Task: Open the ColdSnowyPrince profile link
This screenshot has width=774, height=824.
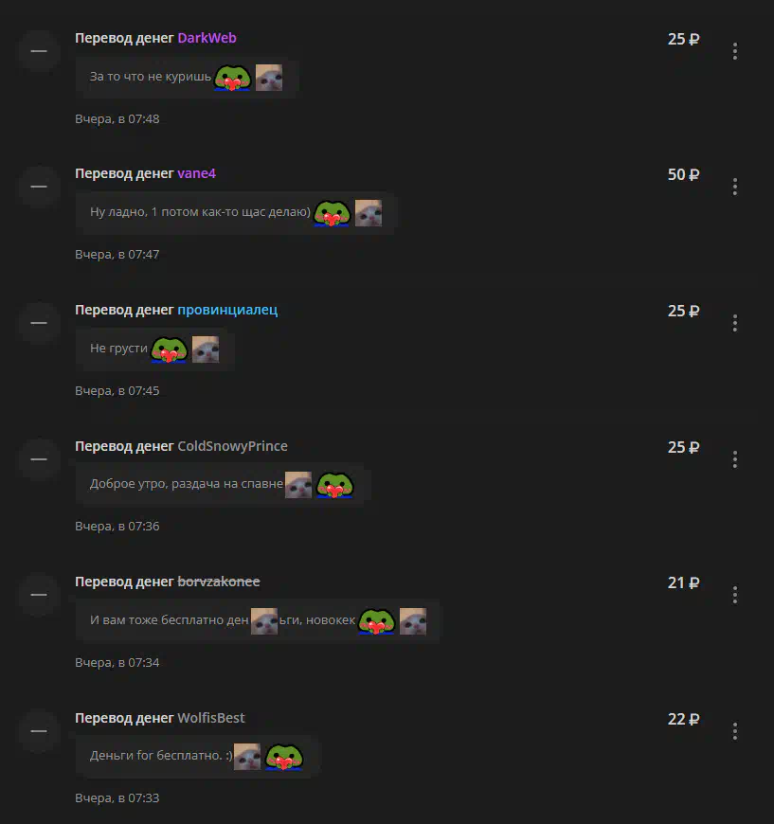Action: pyautogui.click(x=232, y=446)
